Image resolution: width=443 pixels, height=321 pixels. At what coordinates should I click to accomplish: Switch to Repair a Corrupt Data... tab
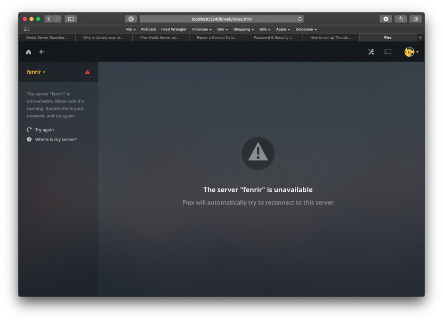pyautogui.click(x=218, y=37)
